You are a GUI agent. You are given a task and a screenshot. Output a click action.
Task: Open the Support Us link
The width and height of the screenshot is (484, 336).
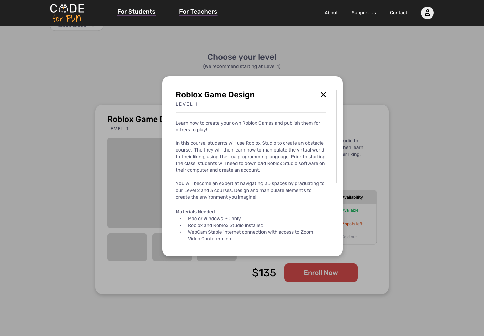[x=364, y=13]
